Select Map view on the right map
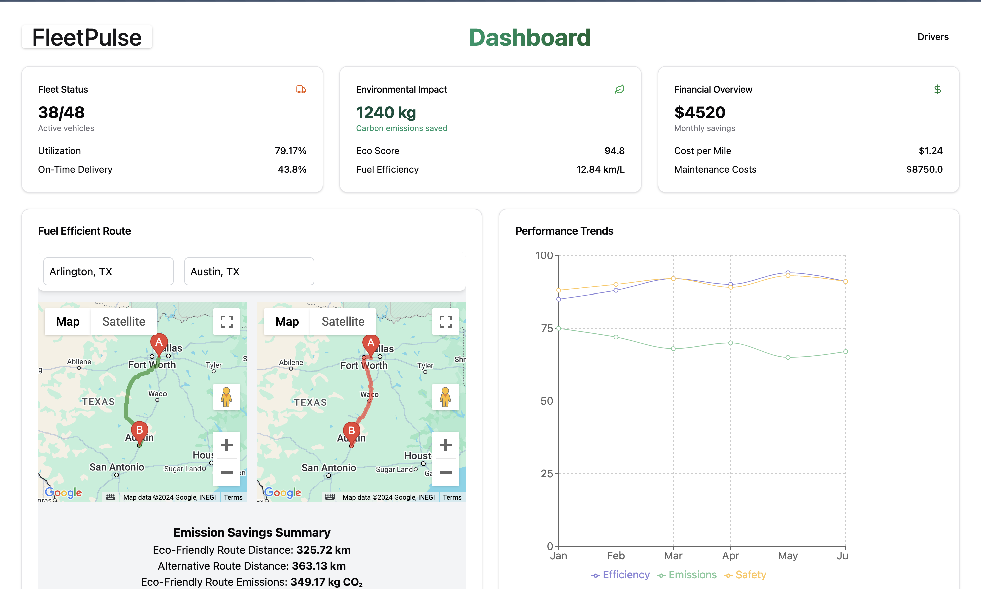Screen dimensions: 981x589 coord(287,322)
